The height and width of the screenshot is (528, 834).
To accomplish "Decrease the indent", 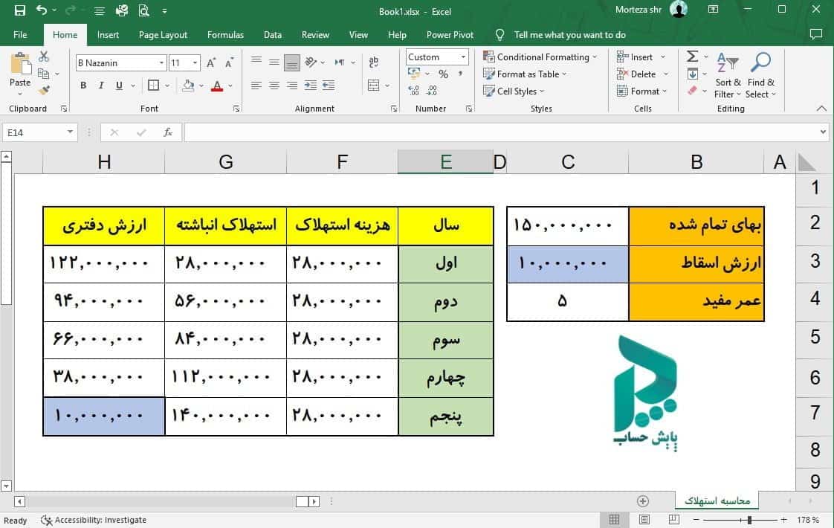I will pos(329,86).
